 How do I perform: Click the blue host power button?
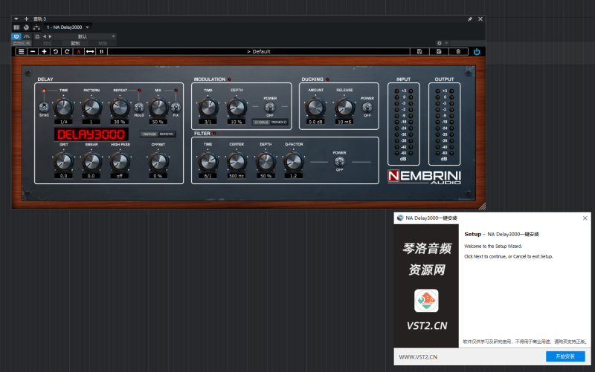click(16, 36)
